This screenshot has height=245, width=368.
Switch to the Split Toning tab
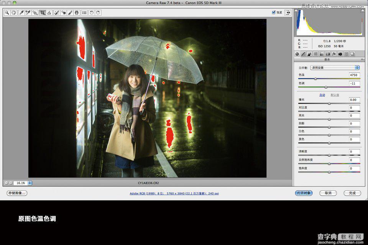pos(322,54)
